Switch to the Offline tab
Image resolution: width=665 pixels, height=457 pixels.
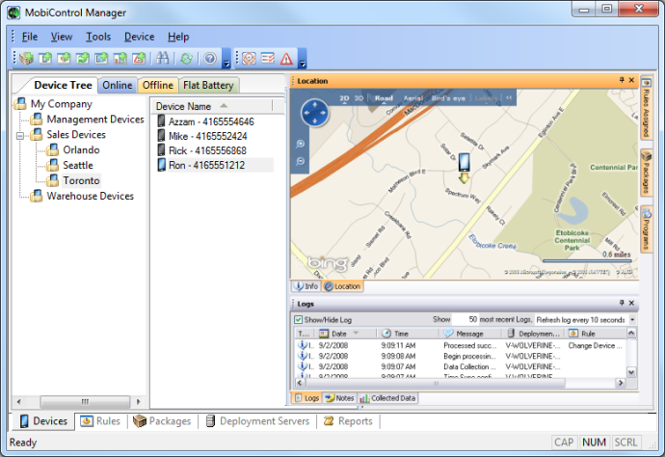[x=158, y=85]
